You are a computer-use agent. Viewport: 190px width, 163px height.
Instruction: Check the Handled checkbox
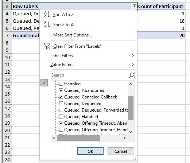(x=61, y=84)
